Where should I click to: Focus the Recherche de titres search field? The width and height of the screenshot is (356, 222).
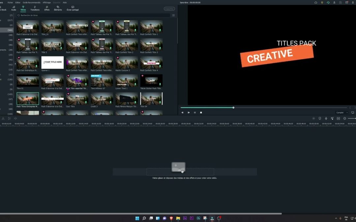(93, 15)
